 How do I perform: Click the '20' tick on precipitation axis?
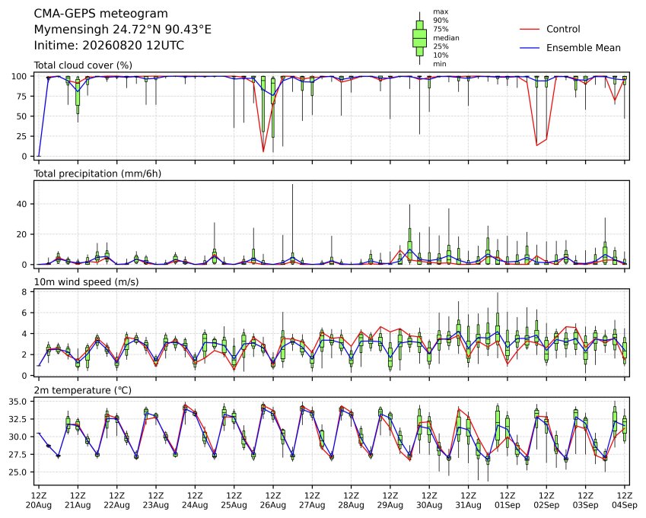[x=21, y=234]
